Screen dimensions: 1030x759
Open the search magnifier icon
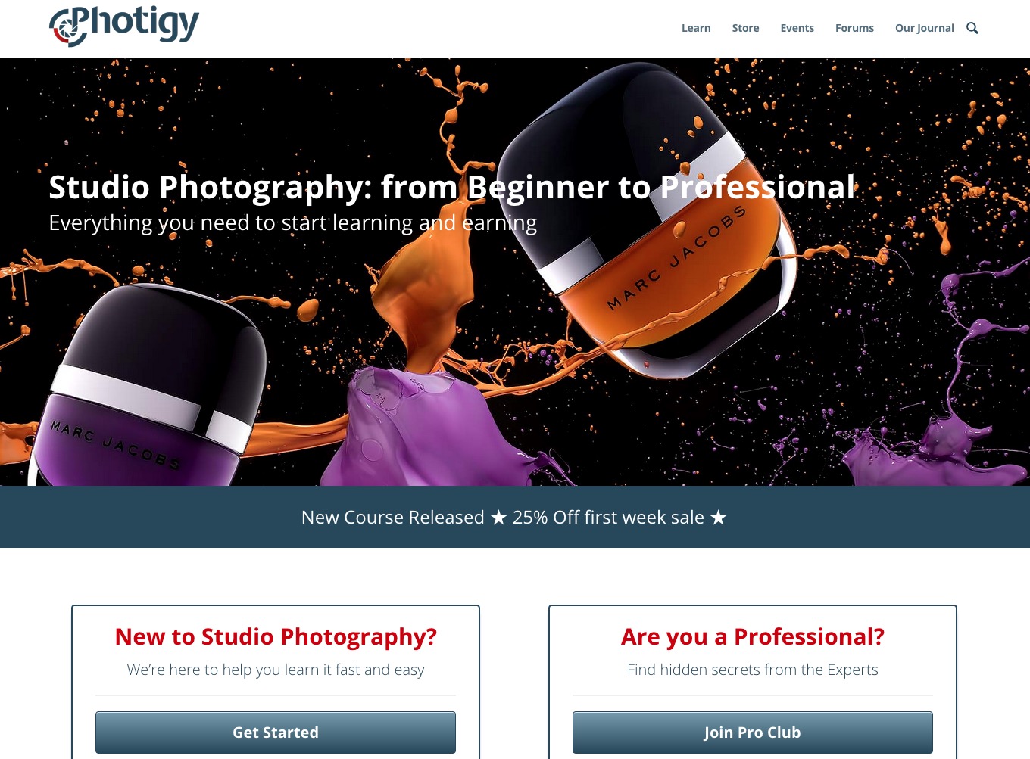972,28
